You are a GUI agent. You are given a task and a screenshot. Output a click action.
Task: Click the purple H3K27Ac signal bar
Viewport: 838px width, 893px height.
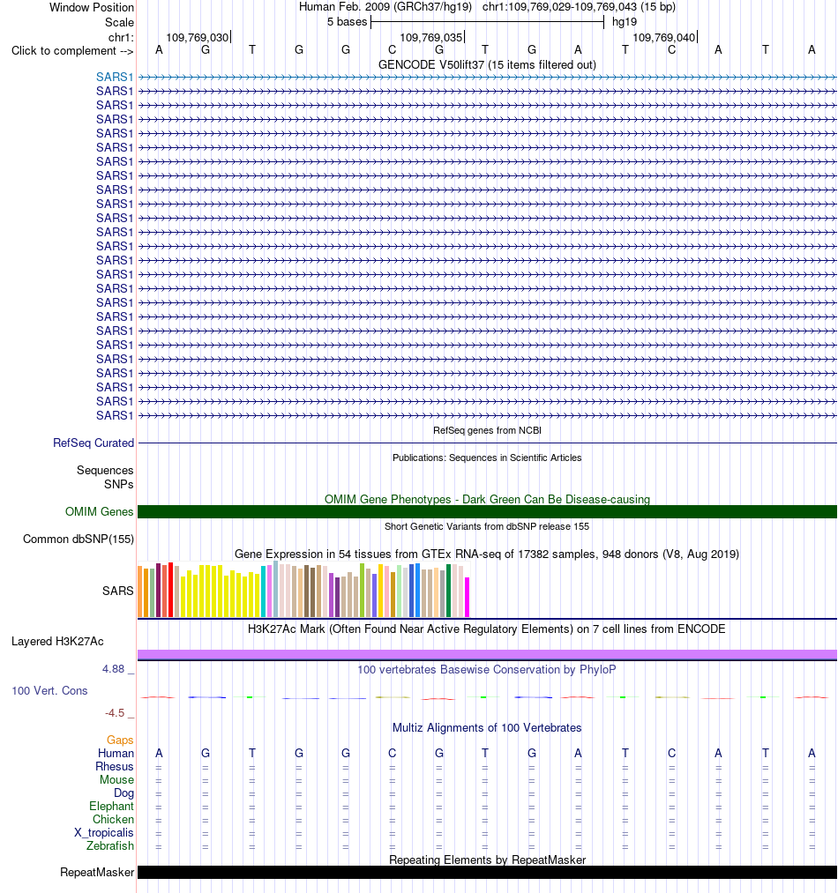(488, 654)
